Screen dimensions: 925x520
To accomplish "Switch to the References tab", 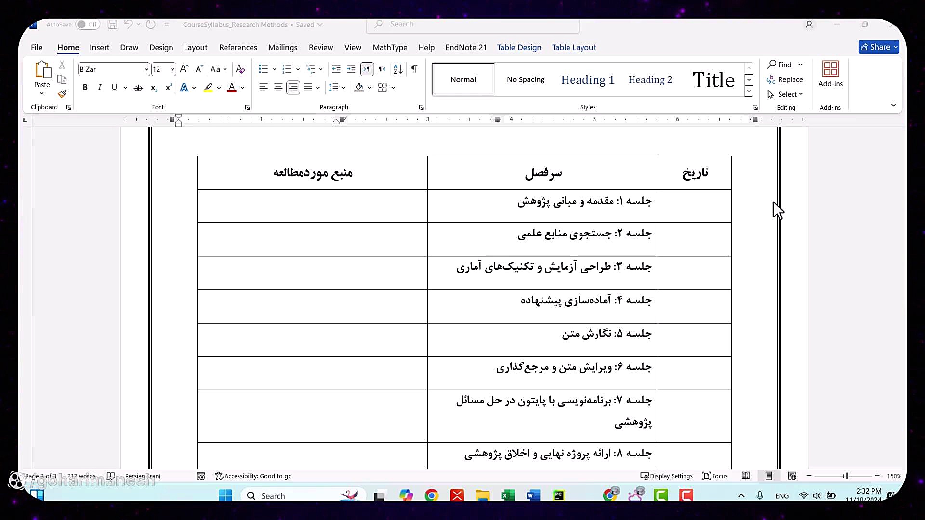I will (x=238, y=47).
